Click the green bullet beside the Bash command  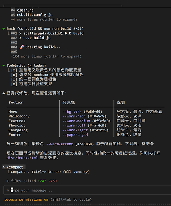4,29
